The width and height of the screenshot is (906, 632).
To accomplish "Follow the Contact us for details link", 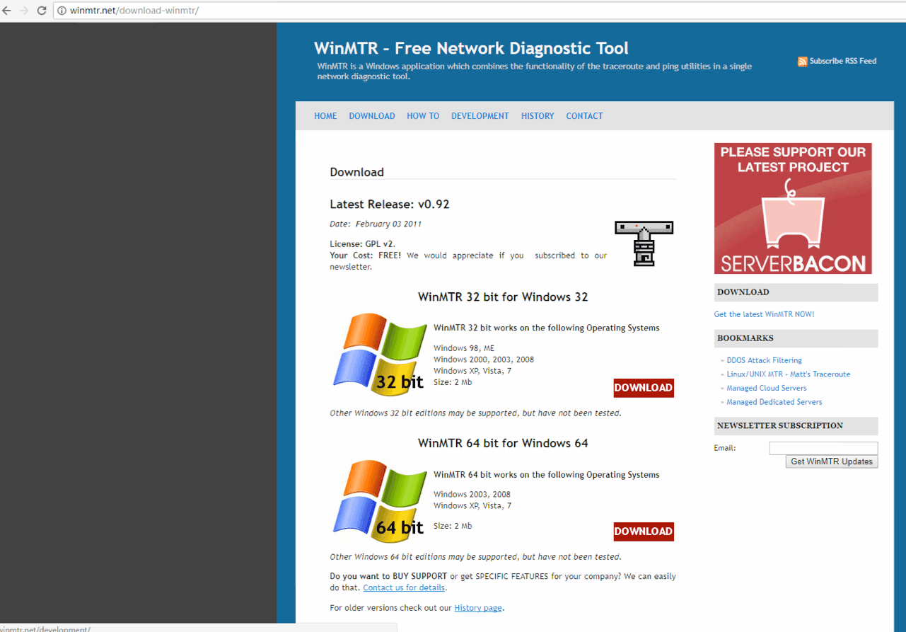I will pos(404,587).
